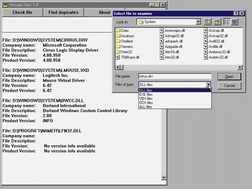Cancel the file selection dialog
Viewport: 252px width, 189px height.
pos(229,86)
